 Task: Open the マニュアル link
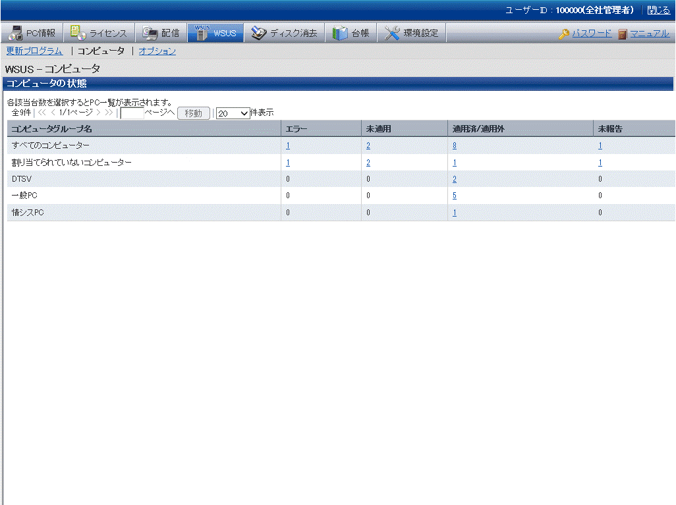(650, 34)
